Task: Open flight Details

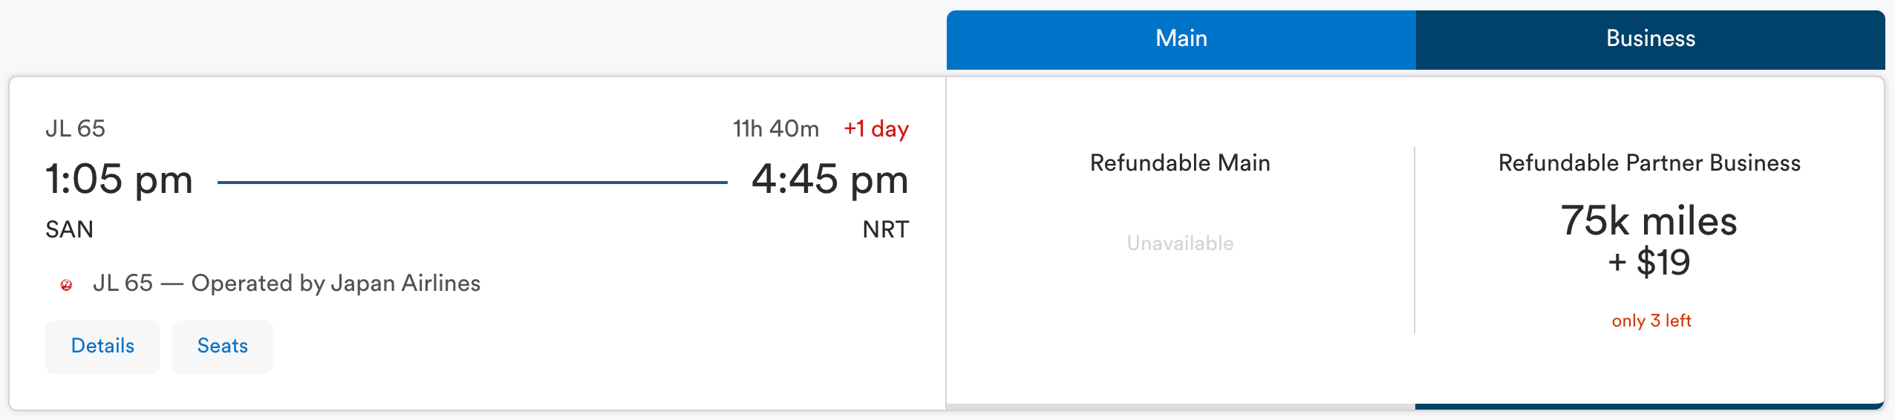Action: (x=102, y=347)
